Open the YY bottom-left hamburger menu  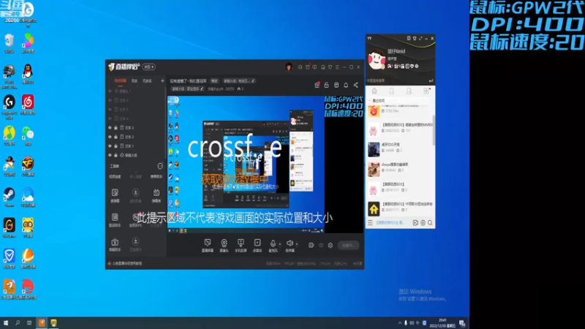click(x=370, y=223)
